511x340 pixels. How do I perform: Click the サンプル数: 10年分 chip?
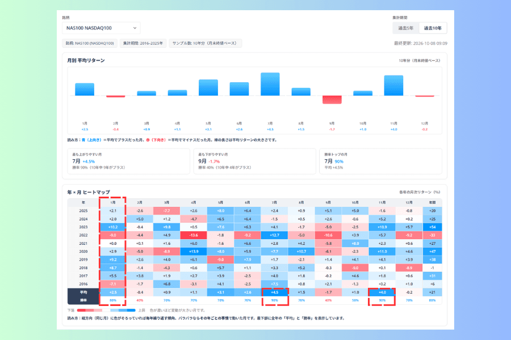(206, 43)
